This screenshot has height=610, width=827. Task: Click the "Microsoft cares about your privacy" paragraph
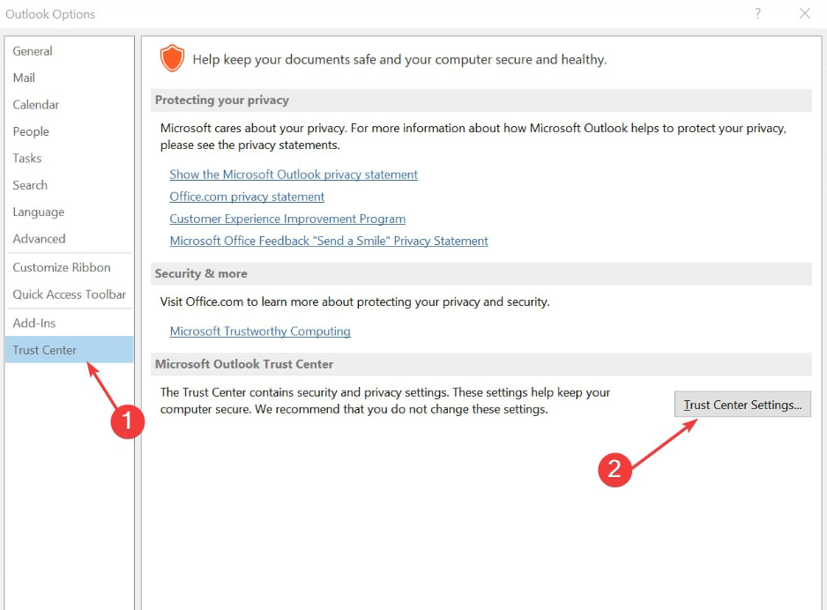473,137
